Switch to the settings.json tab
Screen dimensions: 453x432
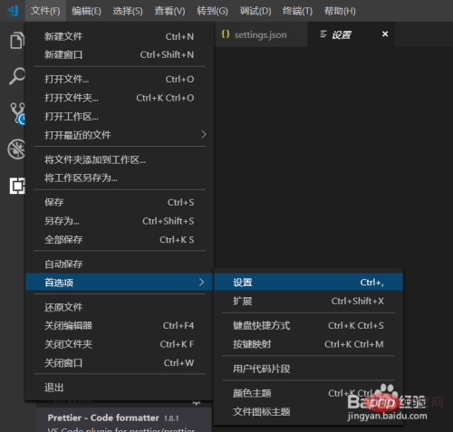tap(261, 34)
